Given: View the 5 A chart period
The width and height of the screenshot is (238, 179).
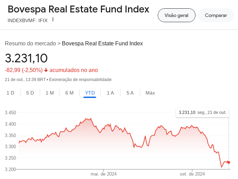Looking at the screenshot, I should 130,93.
